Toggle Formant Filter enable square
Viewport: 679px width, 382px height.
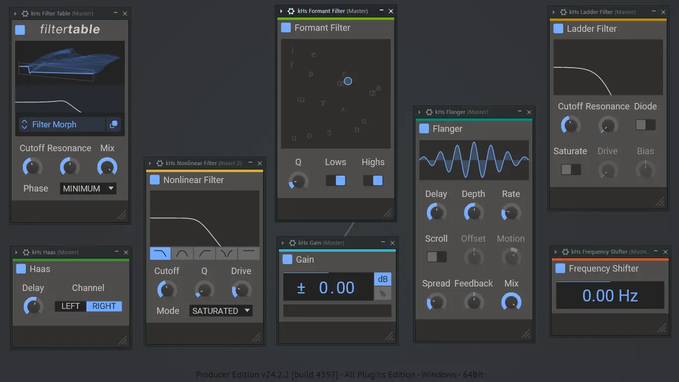286,28
